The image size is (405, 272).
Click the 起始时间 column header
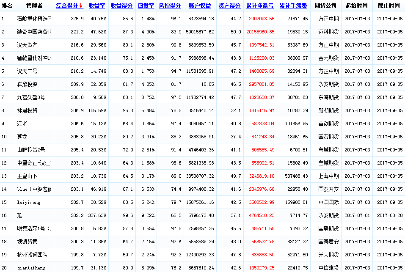(357, 5)
